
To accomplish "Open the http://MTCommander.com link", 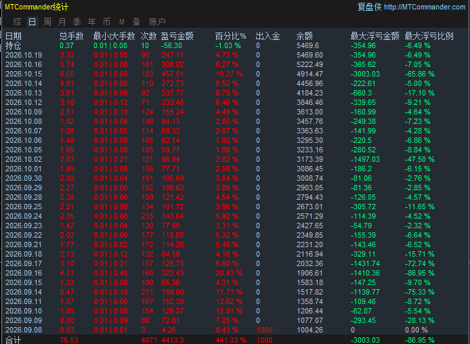I will 425,7.
